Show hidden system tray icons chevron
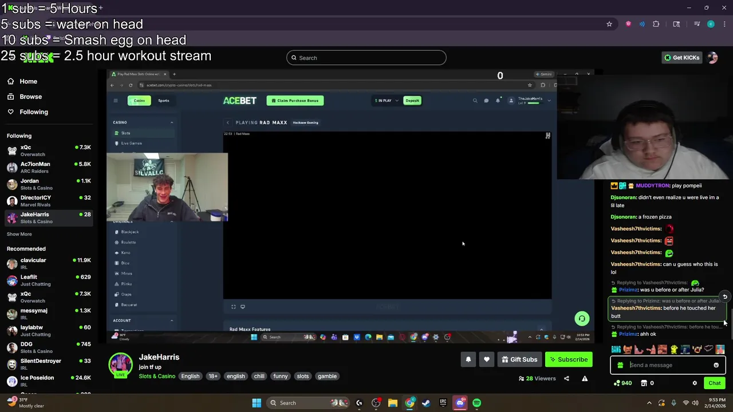This screenshot has height=412, width=733. [649, 403]
